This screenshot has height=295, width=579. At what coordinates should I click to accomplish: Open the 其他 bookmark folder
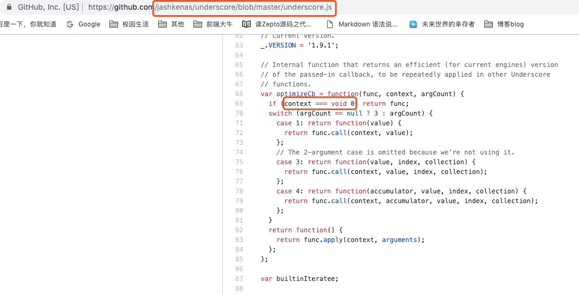[x=171, y=24]
